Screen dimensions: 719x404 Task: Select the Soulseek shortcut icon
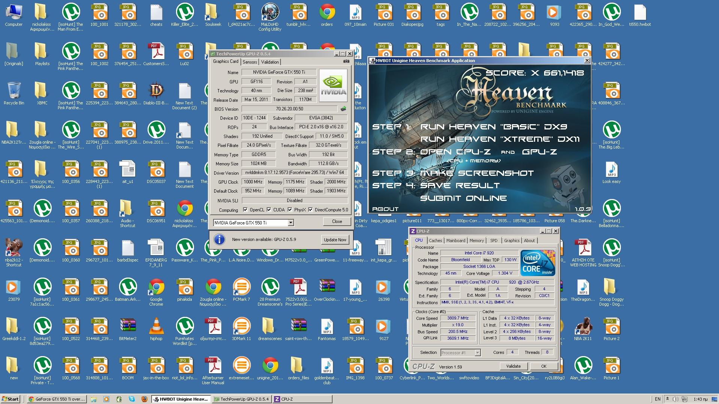(213, 15)
